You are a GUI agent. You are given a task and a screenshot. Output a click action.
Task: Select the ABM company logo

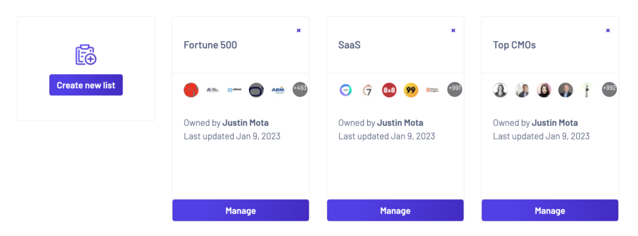pyautogui.click(x=278, y=90)
